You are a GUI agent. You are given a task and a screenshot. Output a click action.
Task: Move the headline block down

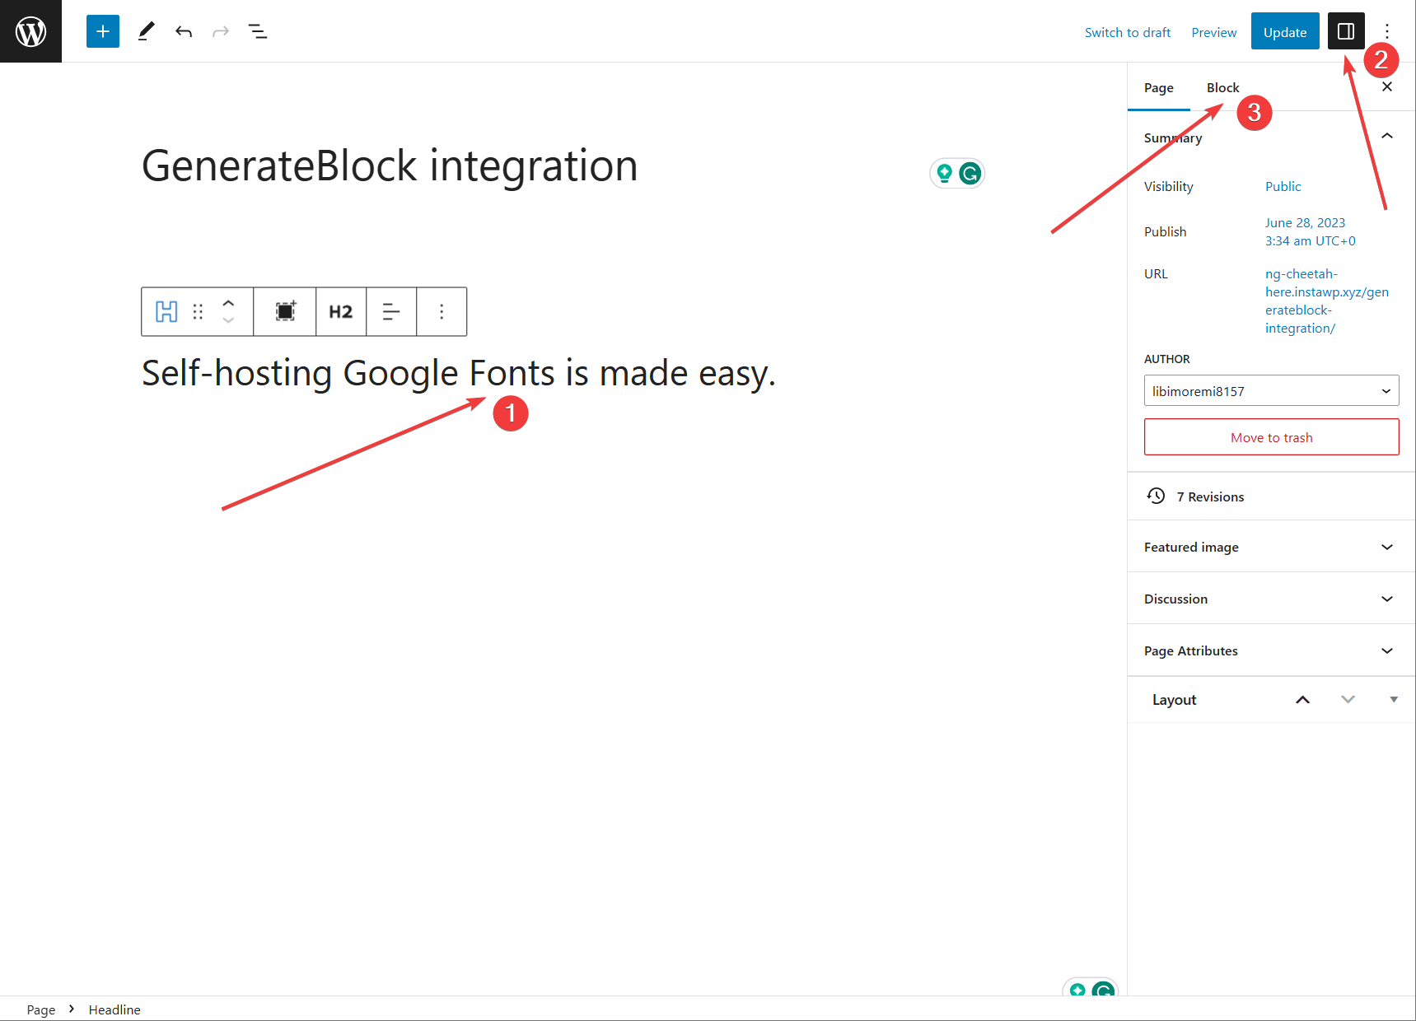(x=228, y=320)
